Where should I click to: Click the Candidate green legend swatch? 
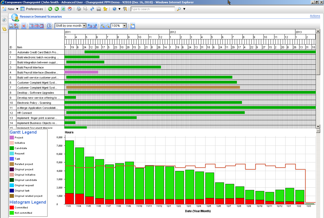point(12,148)
